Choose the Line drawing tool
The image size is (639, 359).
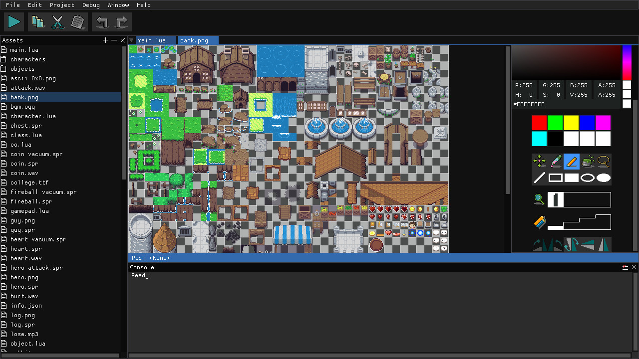click(x=539, y=177)
